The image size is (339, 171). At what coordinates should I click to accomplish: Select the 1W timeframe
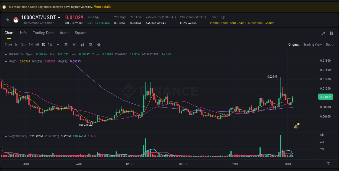tap(50, 45)
